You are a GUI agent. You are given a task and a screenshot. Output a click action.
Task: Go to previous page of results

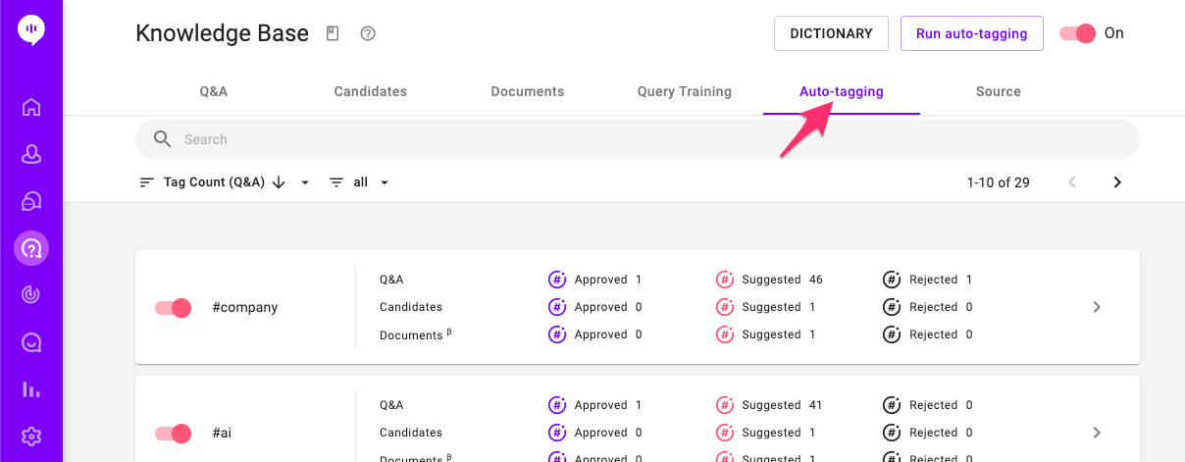coord(1072,182)
